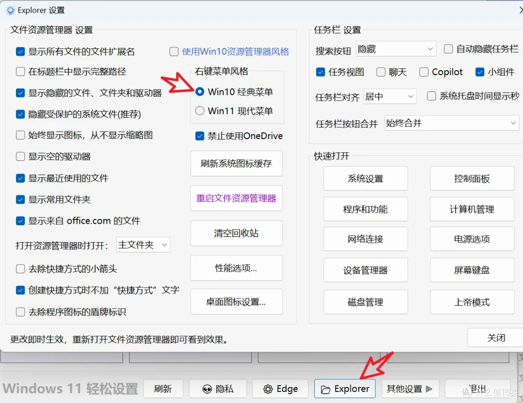Open 计算机管理 button
The width and height of the screenshot is (523, 403).
click(x=472, y=209)
